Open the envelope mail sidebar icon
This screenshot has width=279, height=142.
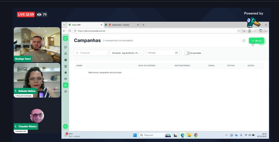65,79
